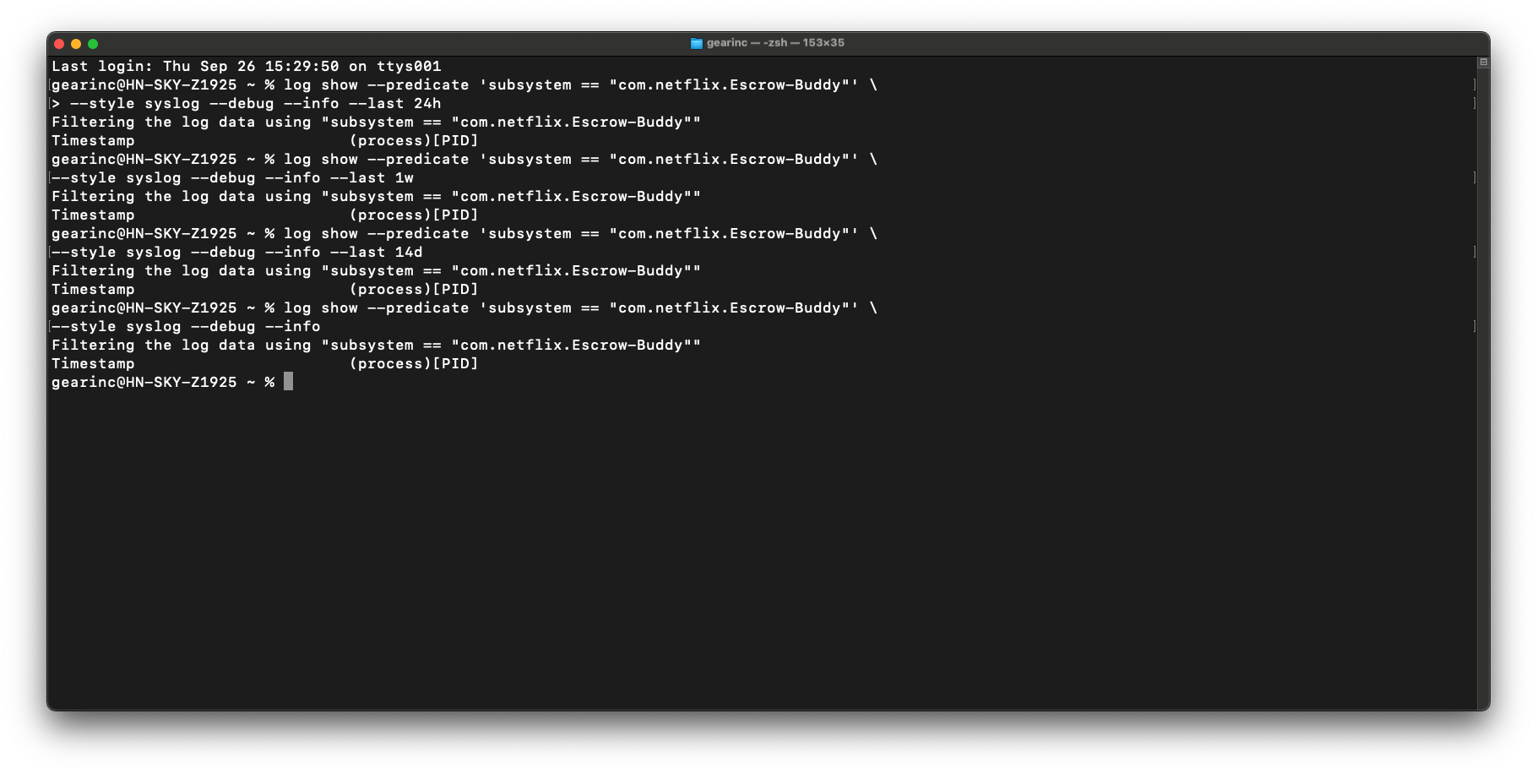This screenshot has height=773, width=1537.
Task: Zoom the window using the green button
Action: [93, 44]
